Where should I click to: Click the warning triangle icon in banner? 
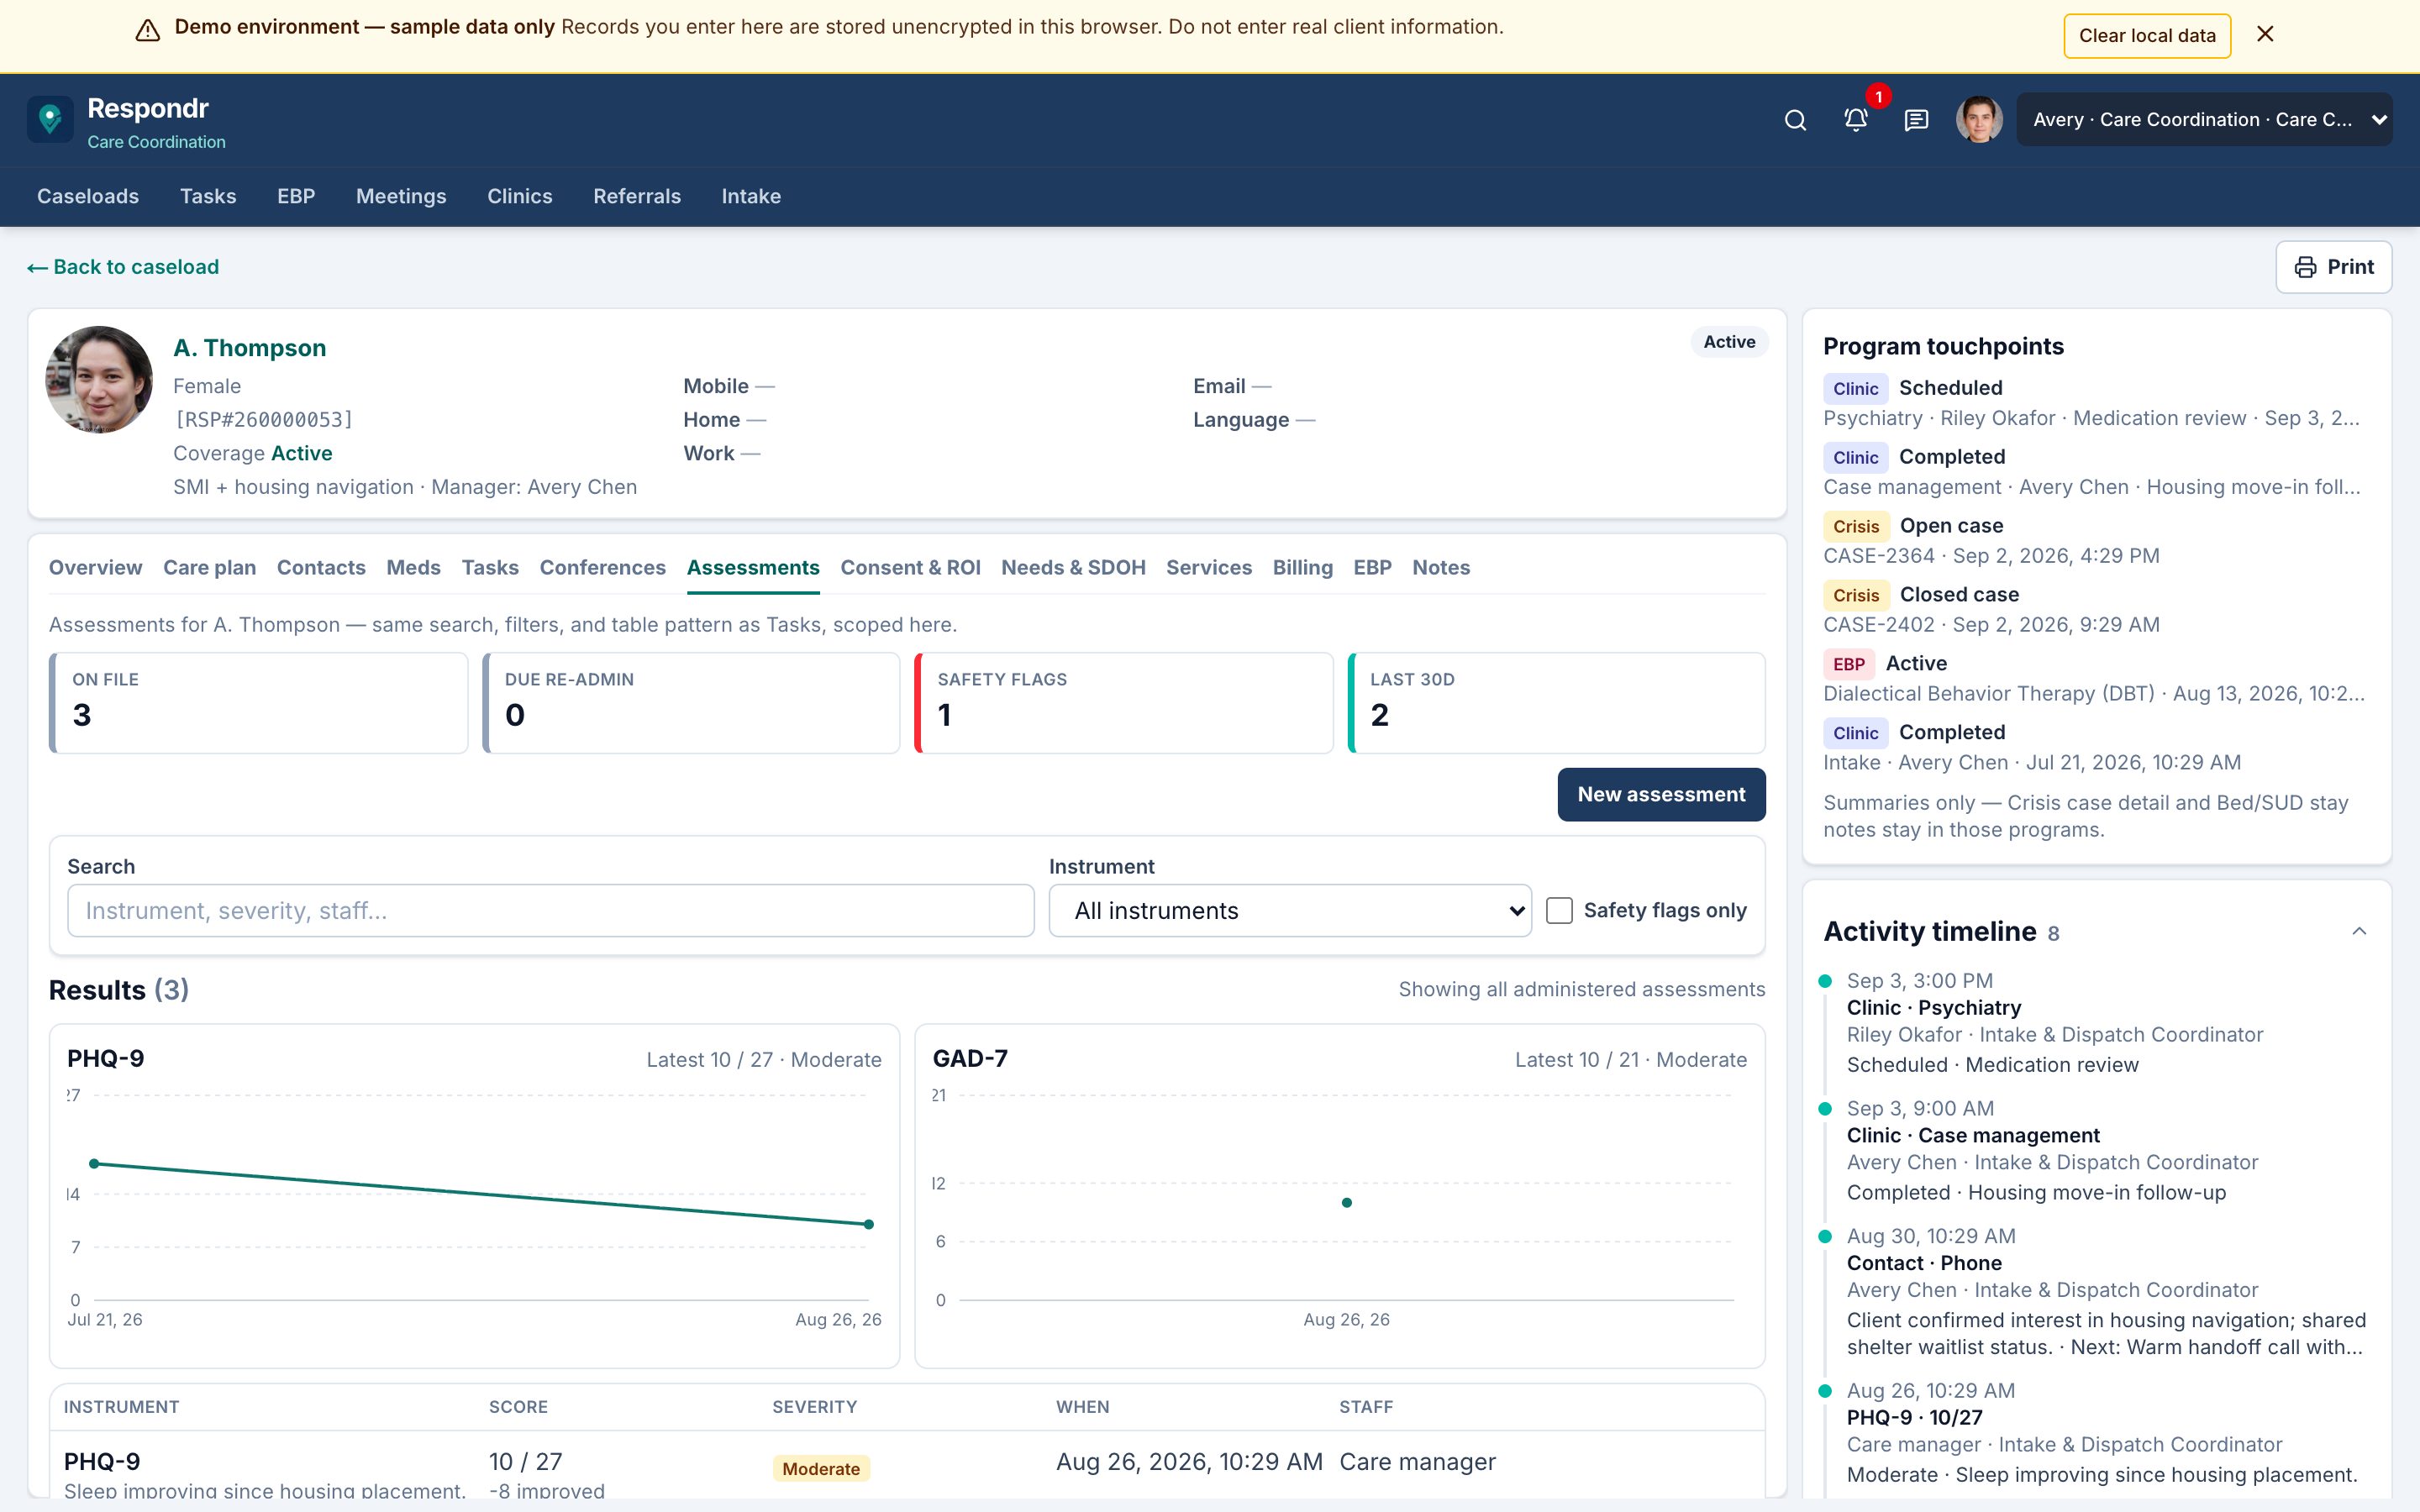pos(148,30)
